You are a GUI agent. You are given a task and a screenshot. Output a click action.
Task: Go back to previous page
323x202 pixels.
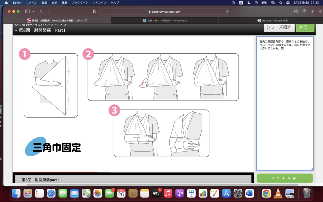41,11
